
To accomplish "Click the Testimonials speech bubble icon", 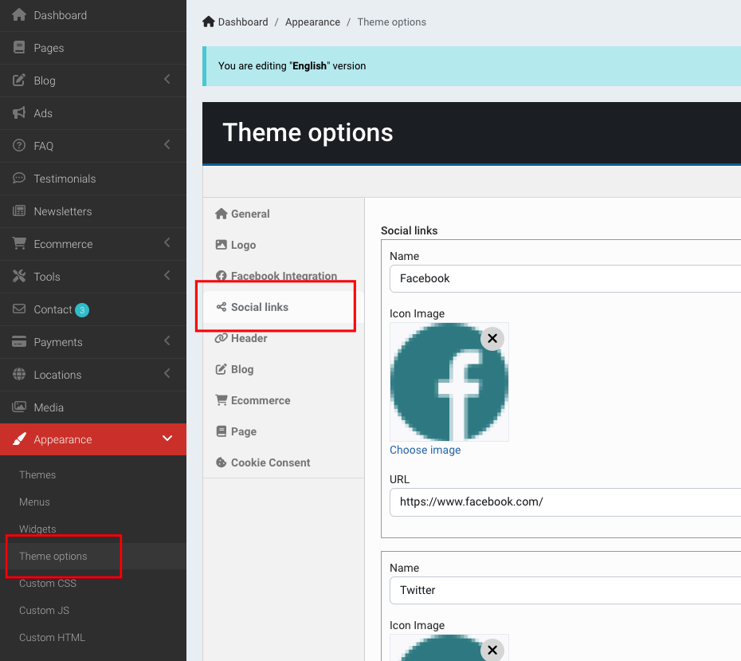I will pyautogui.click(x=19, y=179).
